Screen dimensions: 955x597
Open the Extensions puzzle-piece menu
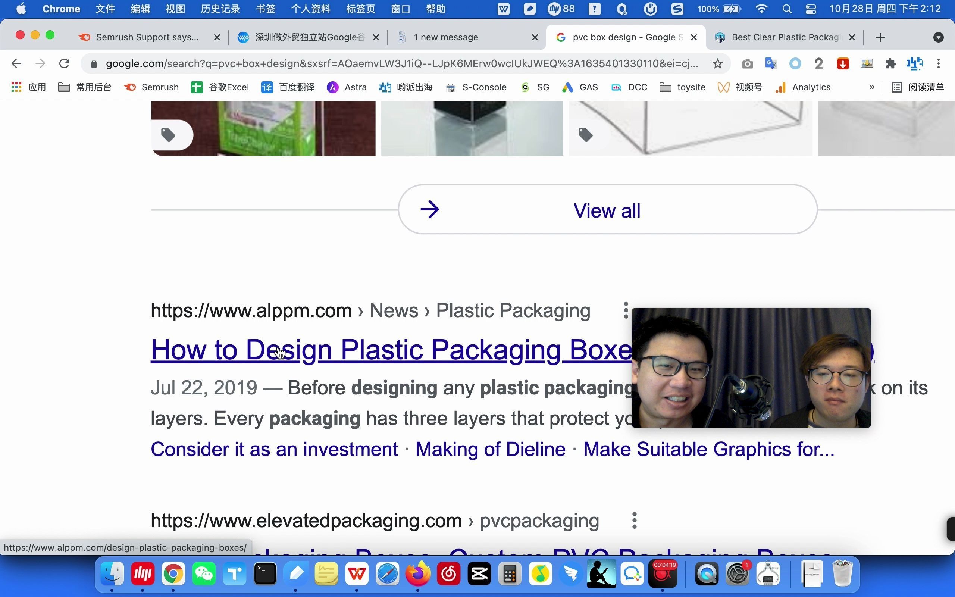(890, 63)
